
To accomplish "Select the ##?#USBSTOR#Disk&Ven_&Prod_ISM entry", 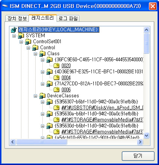I will click(102, 108).
